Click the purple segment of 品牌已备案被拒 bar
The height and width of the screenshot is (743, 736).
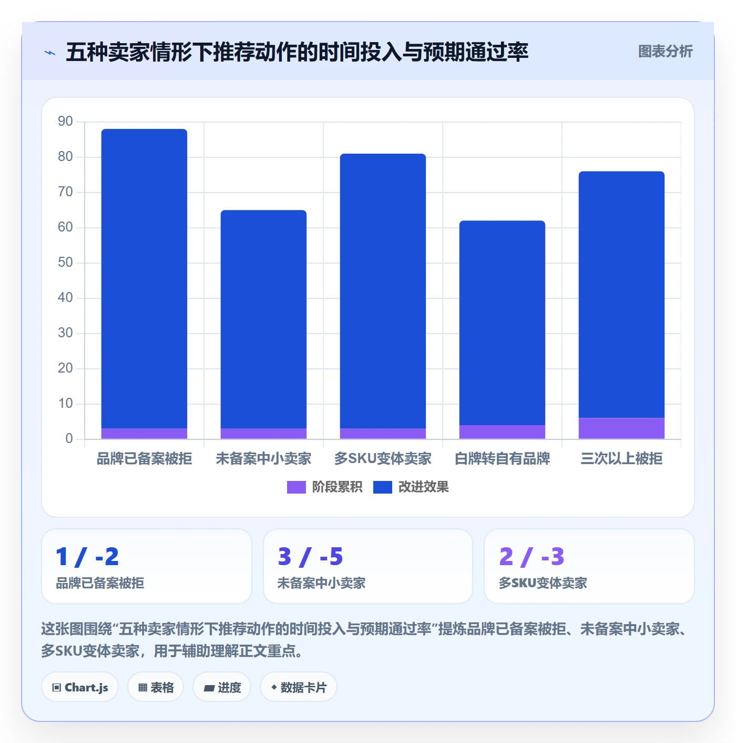coord(144,434)
